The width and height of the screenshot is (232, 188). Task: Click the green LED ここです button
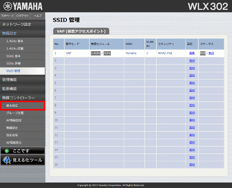[x=23, y=151]
